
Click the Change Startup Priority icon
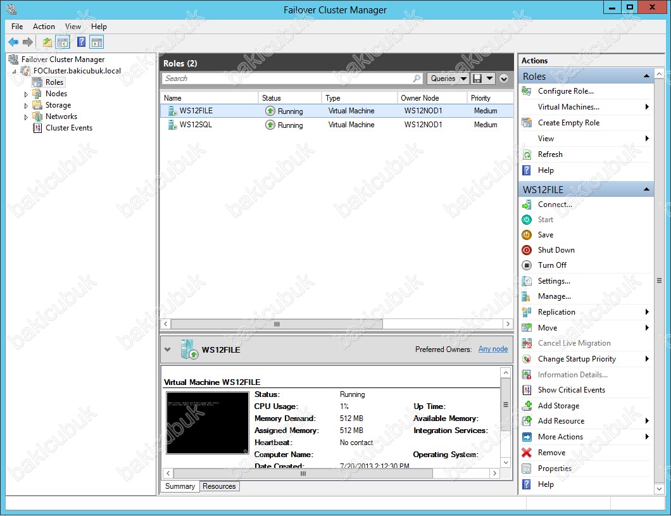[527, 359]
